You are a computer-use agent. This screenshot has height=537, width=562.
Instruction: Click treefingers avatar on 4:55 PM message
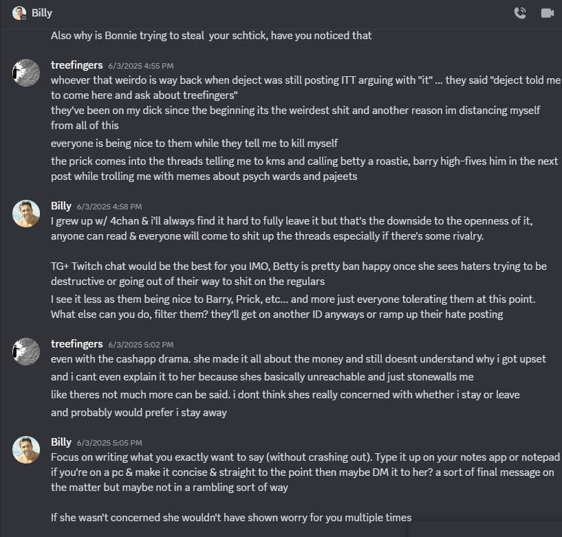pos(26,73)
